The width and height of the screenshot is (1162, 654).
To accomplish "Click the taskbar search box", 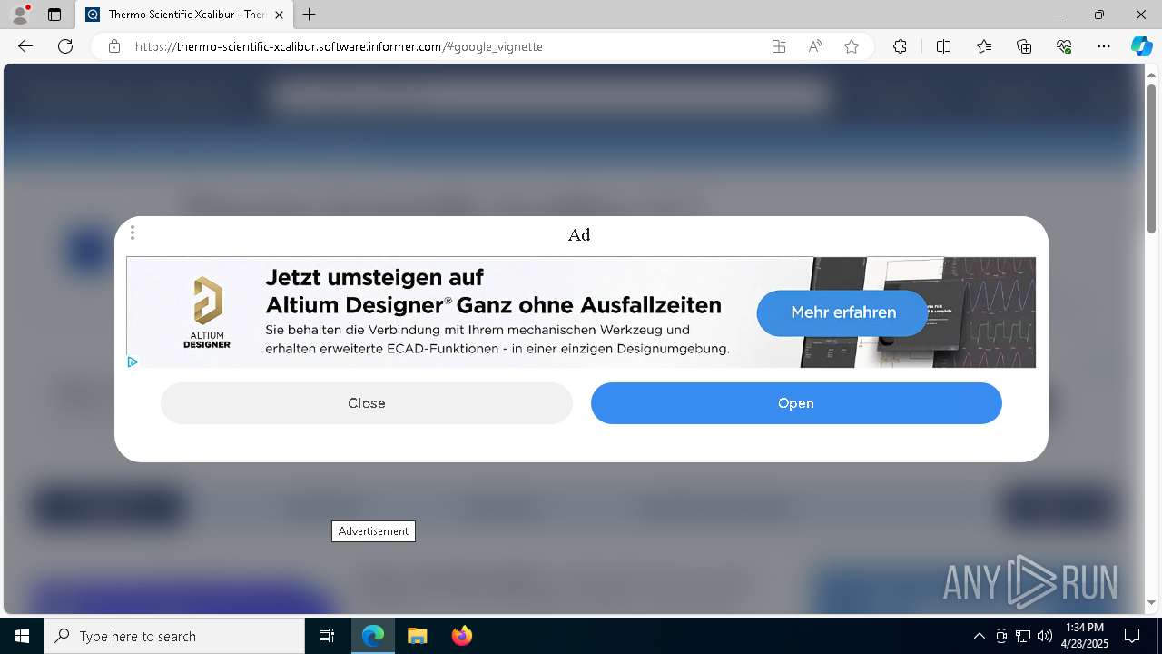I will 174,636.
